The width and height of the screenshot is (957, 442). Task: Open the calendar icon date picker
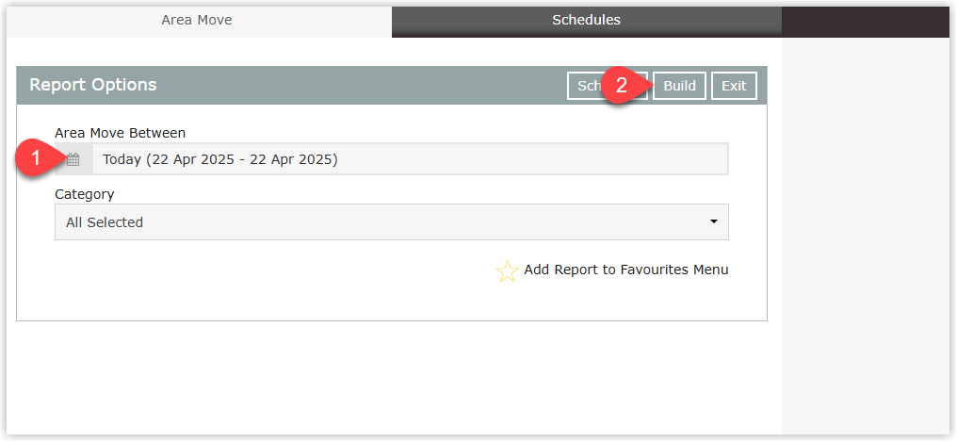(x=73, y=159)
